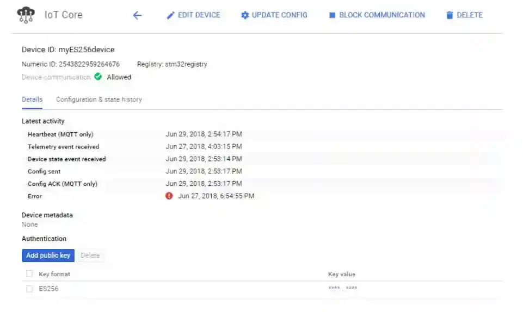
Task: Click the square Block Communication icon
Action: click(332, 15)
